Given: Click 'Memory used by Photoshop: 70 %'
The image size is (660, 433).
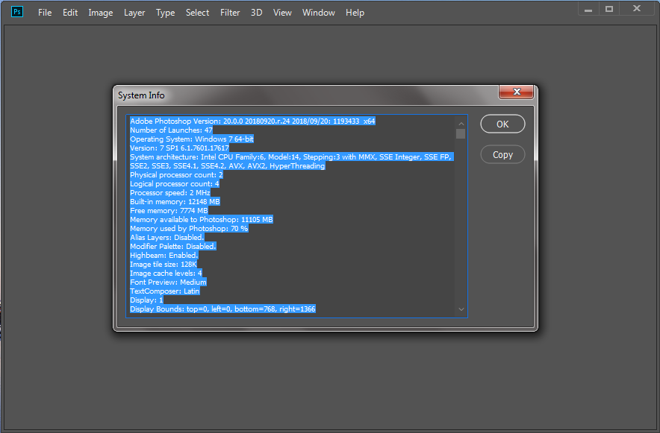Looking at the screenshot, I should click(189, 229).
